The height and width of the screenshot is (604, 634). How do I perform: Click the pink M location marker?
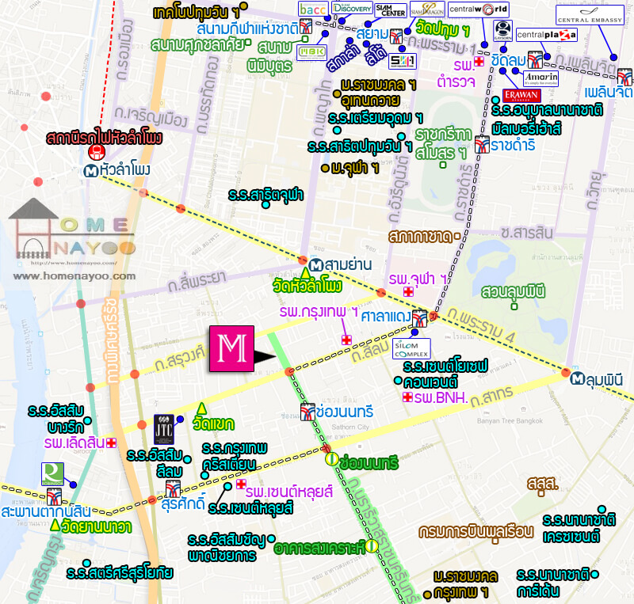[x=231, y=348]
